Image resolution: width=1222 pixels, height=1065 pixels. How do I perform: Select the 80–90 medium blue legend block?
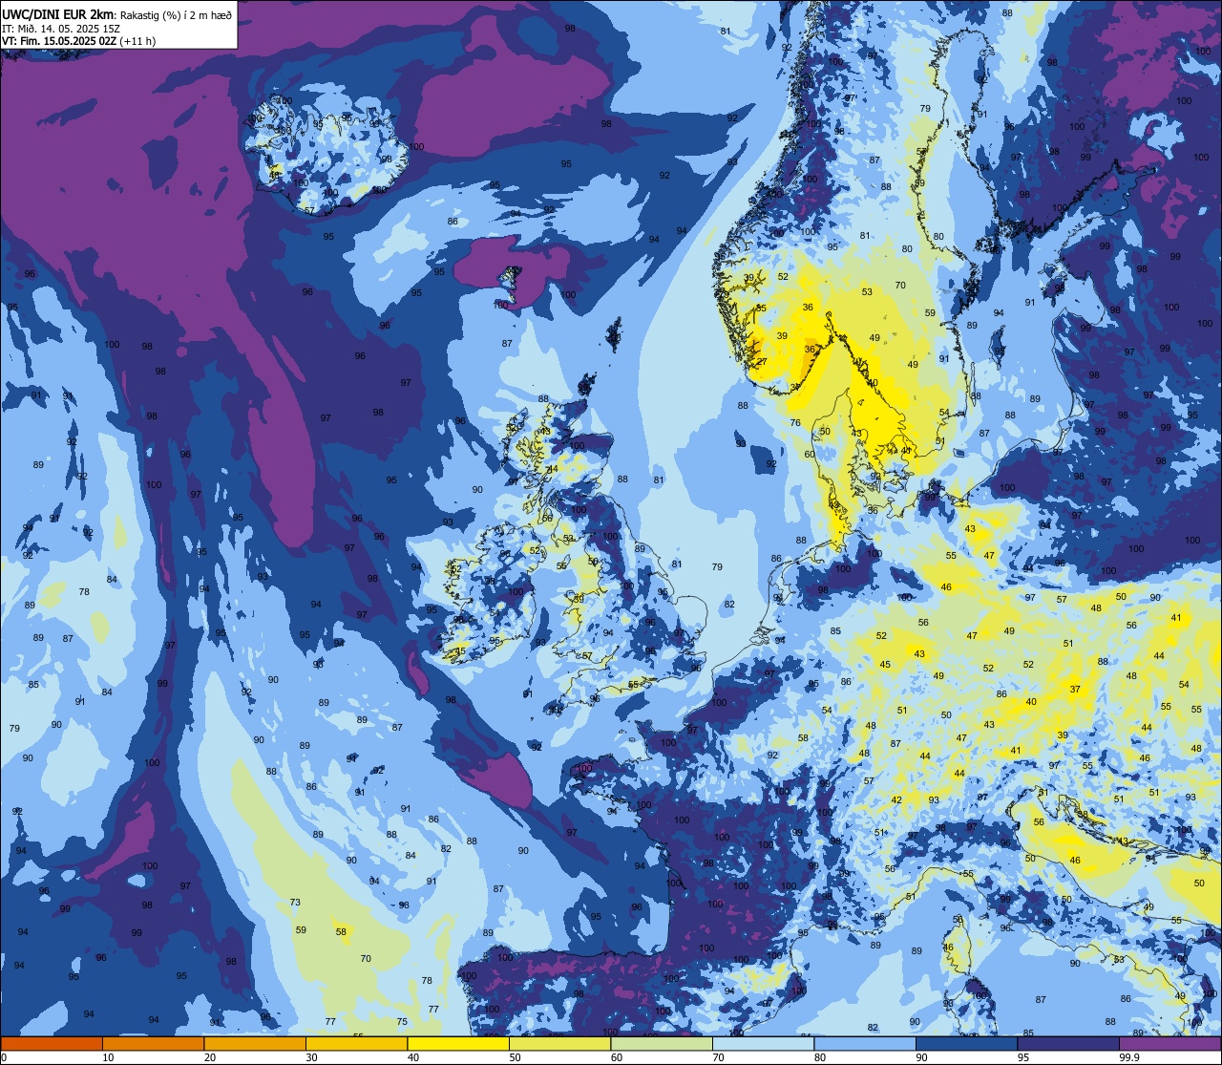[865, 1043]
